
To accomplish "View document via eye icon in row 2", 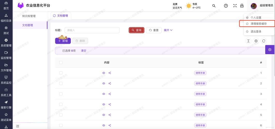I will (104, 83).
